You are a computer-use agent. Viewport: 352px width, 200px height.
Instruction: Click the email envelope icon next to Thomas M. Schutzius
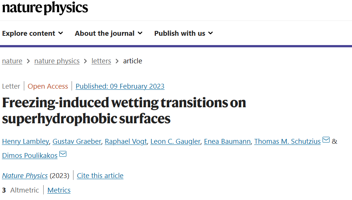tap(326, 140)
